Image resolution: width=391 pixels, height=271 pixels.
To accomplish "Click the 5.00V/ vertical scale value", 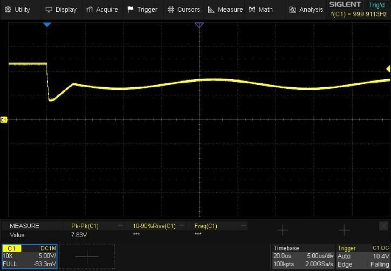I will pos(47,256).
